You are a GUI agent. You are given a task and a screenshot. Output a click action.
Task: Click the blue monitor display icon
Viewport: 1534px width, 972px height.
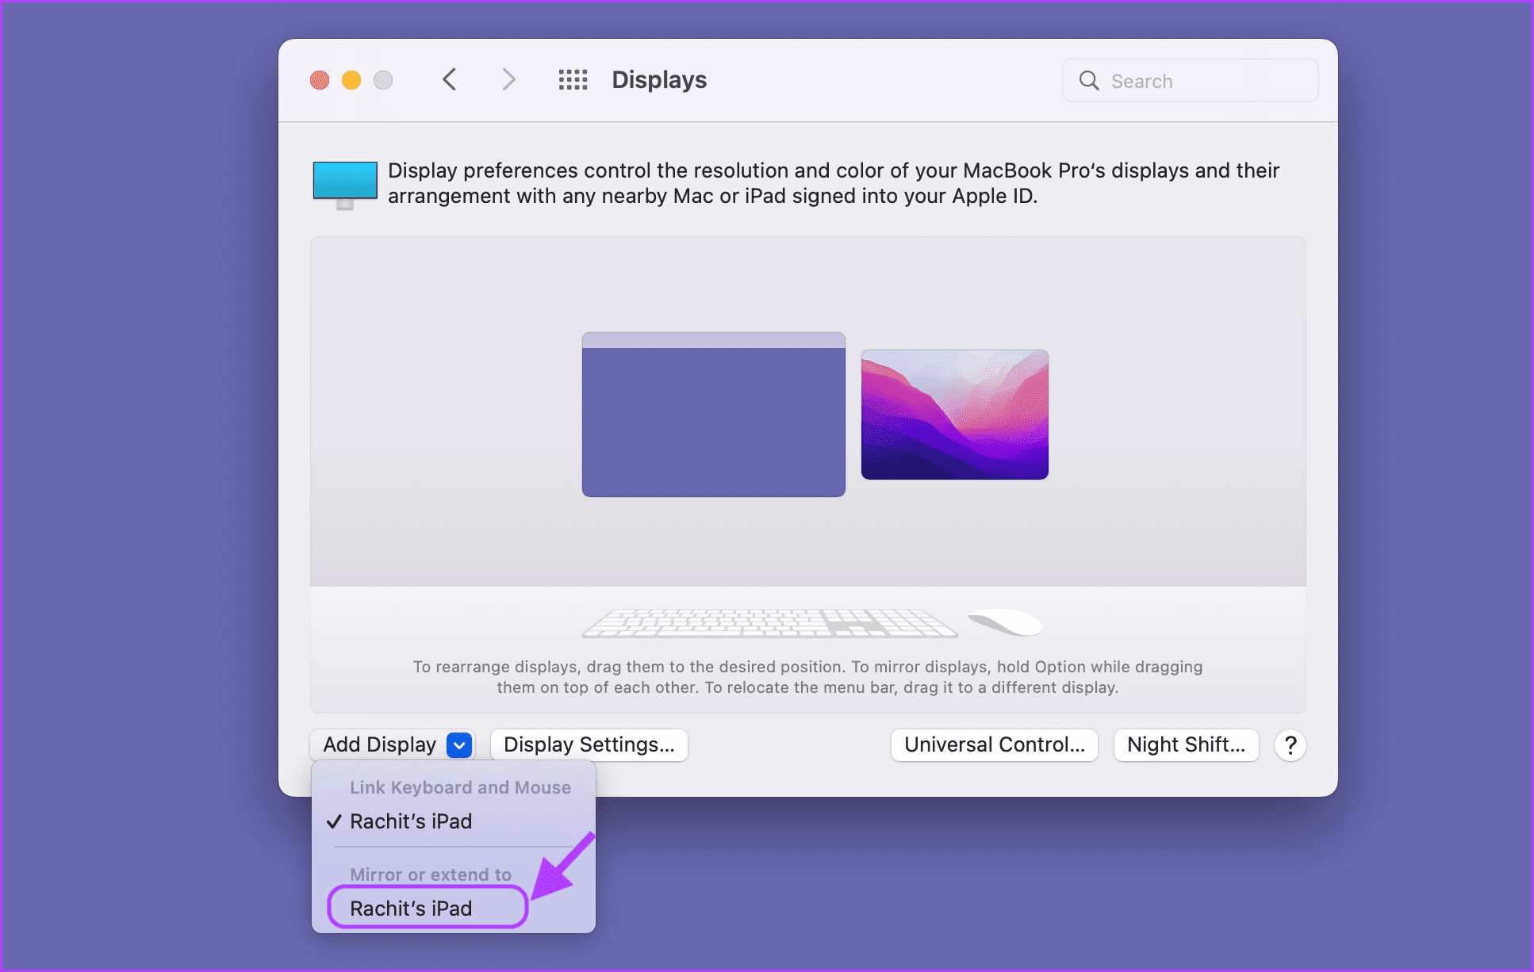[344, 185]
